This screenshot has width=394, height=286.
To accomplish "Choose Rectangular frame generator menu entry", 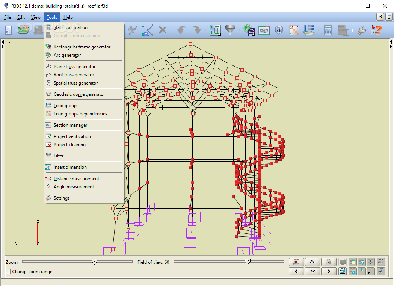I will [84, 47].
